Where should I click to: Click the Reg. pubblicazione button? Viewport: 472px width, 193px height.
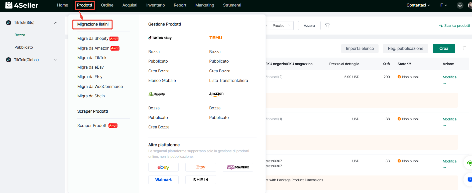click(405, 49)
